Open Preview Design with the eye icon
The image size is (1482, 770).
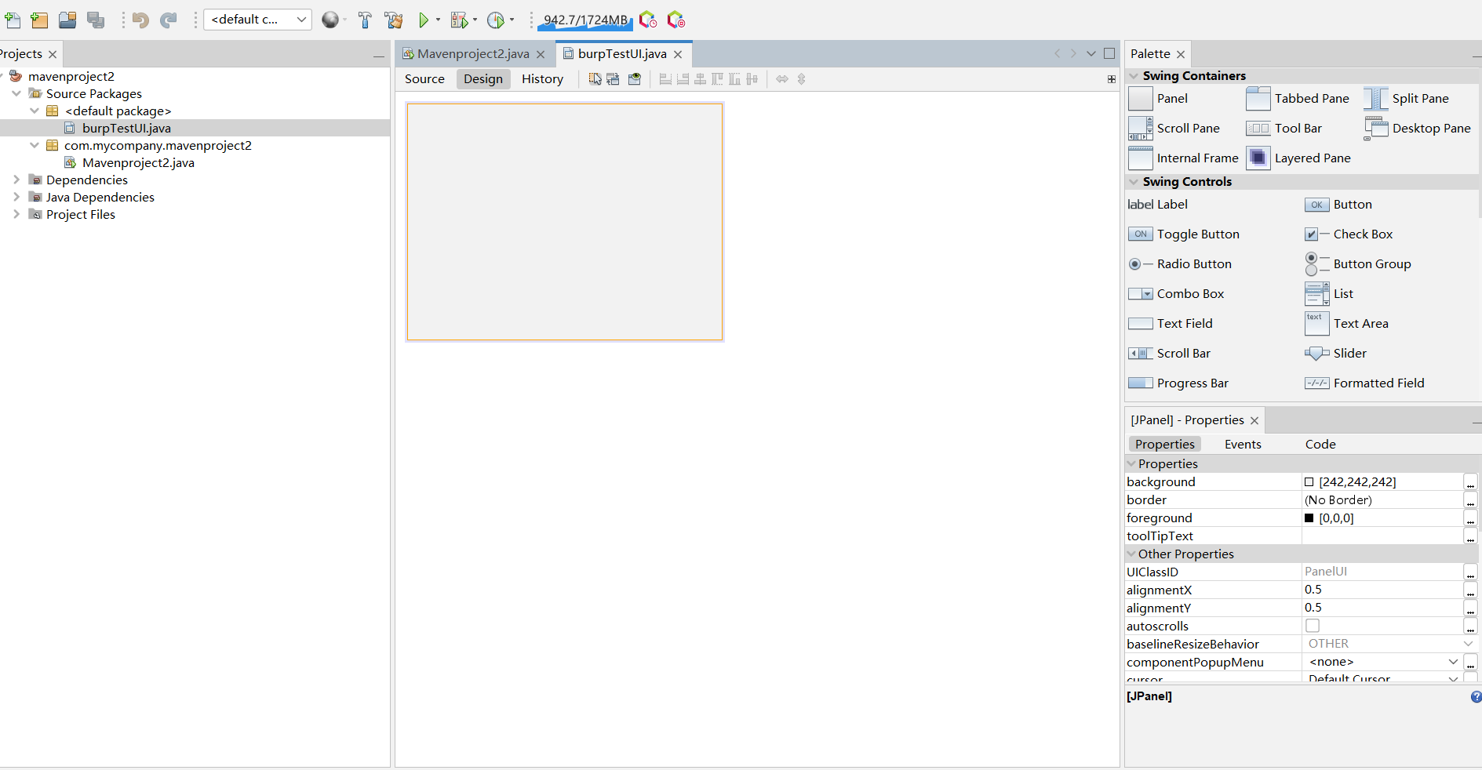pyautogui.click(x=634, y=78)
